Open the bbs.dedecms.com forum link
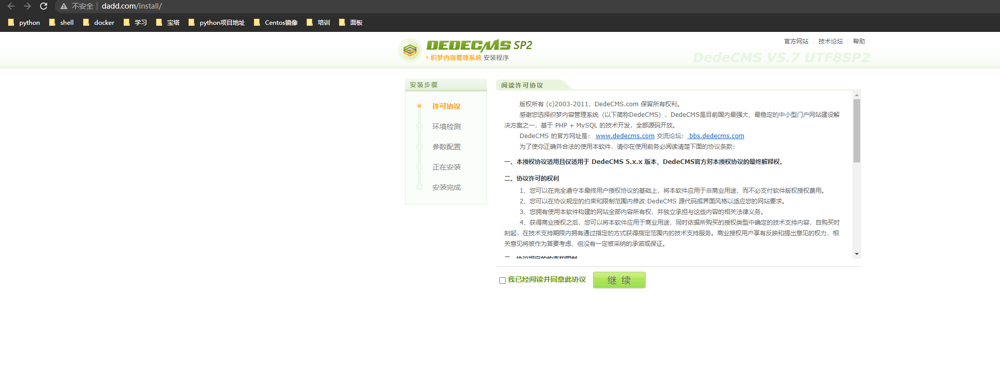The width and height of the screenshot is (1000, 383). tap(716, 136)
